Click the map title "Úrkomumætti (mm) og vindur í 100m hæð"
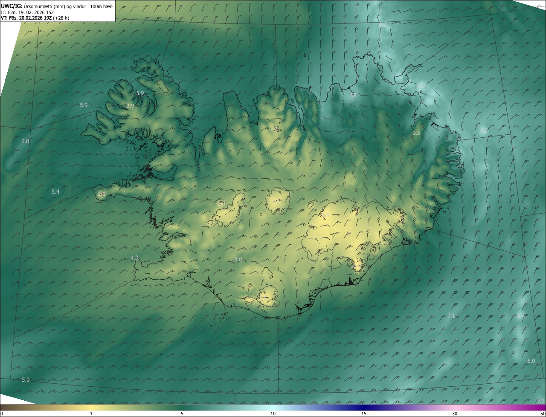The height and width of the screenshot is (417, 546). (68, 6)
